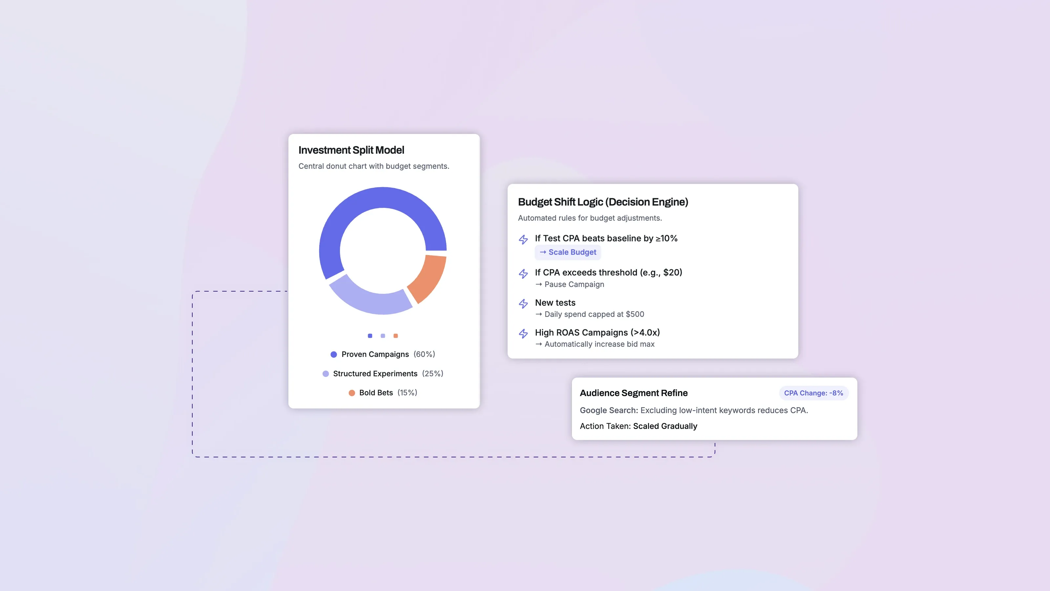Click lightning icon beside Test CPA rule
The width and height of the screenshot is (1050, 591).
tap(523, 239)
